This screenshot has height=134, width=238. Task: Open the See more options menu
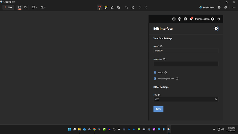[234, 8]
